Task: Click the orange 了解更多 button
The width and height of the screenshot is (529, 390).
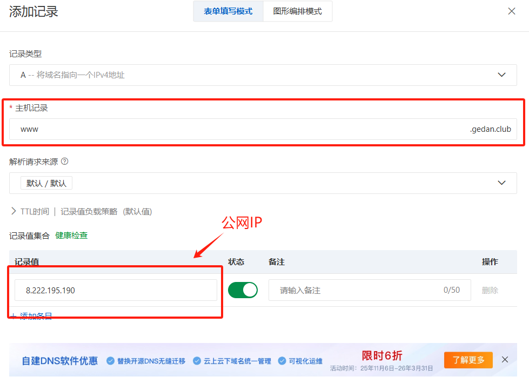Action: tap(468, 360)
